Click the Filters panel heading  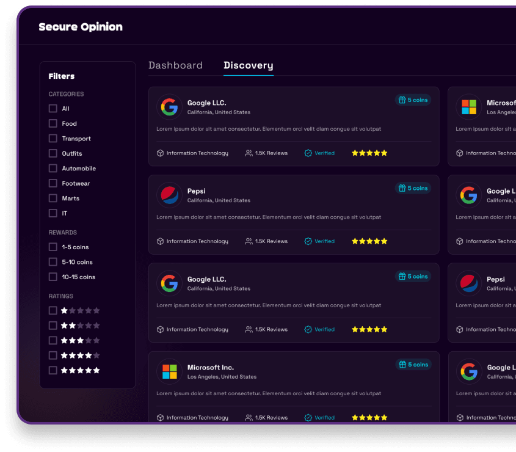click(62, 76)
